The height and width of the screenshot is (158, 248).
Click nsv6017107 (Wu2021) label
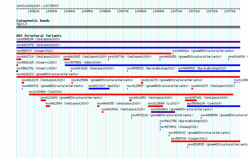pos(104,86)
